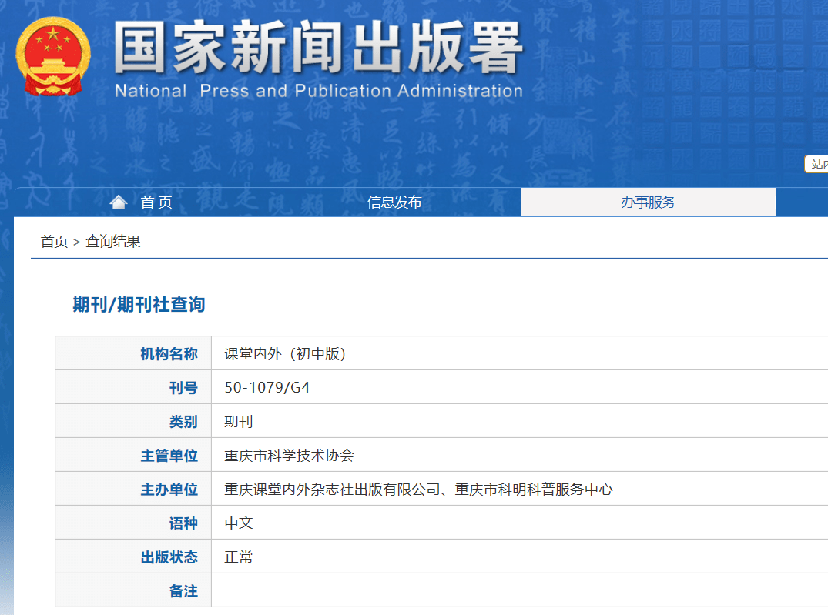This screenshot has height=615, width=828.
Task: Select the 中文 language value
Action: click(x=239, y=523)
